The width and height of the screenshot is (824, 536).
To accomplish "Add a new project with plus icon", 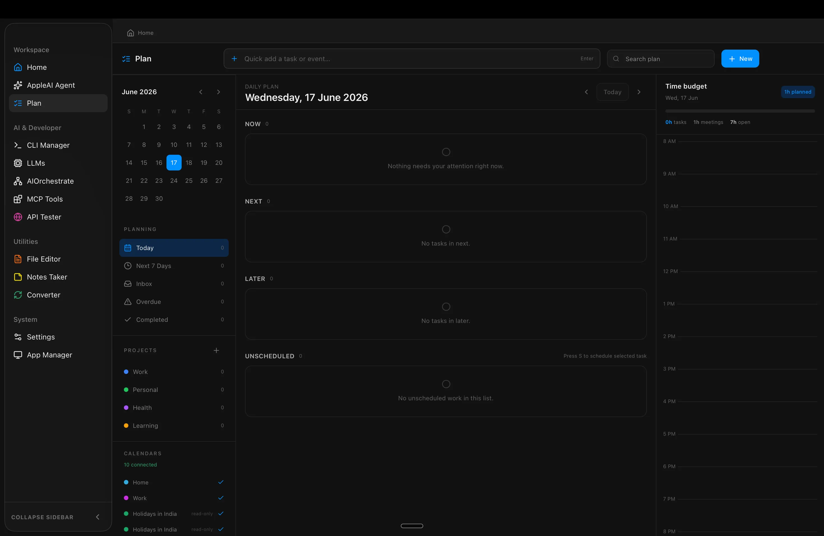I will point(216,350).
